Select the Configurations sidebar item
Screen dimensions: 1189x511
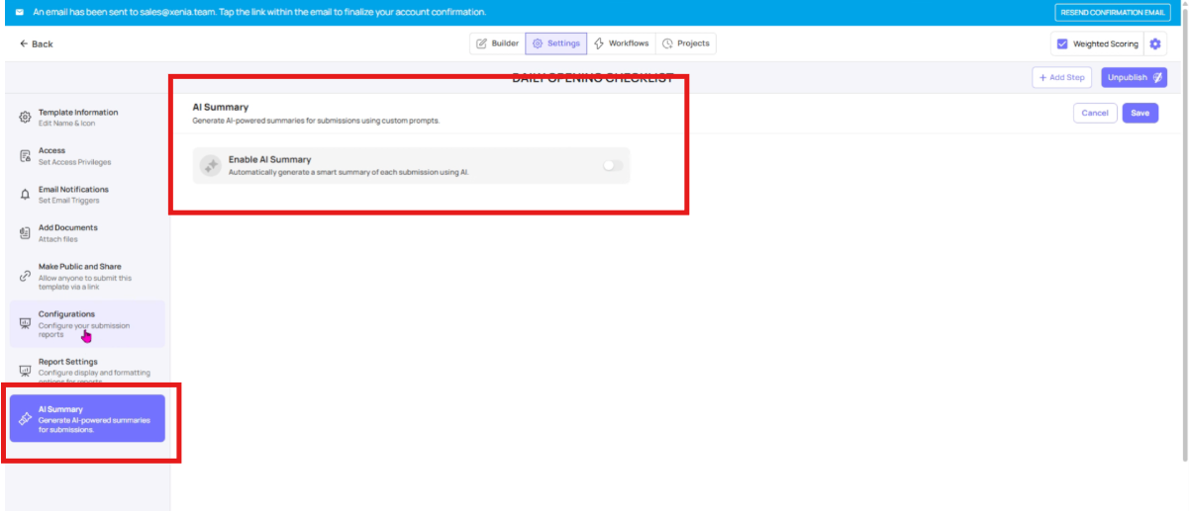87,323
